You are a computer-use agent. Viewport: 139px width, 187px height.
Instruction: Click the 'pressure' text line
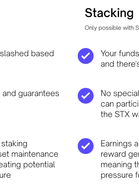coord(120,175)
